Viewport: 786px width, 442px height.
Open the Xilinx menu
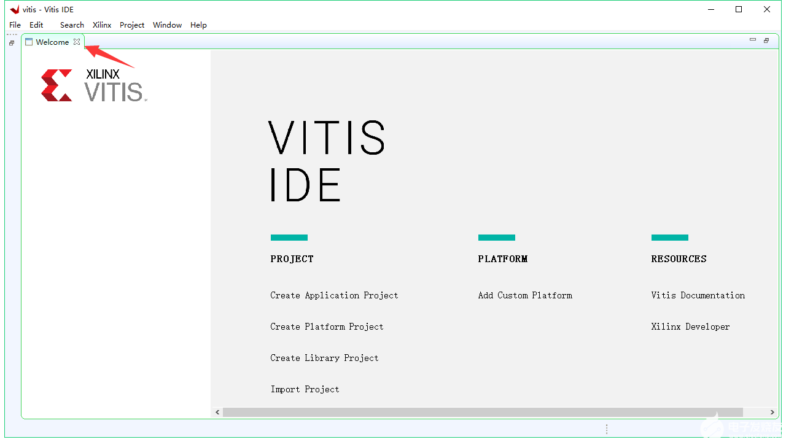click(x=102, y=25)
